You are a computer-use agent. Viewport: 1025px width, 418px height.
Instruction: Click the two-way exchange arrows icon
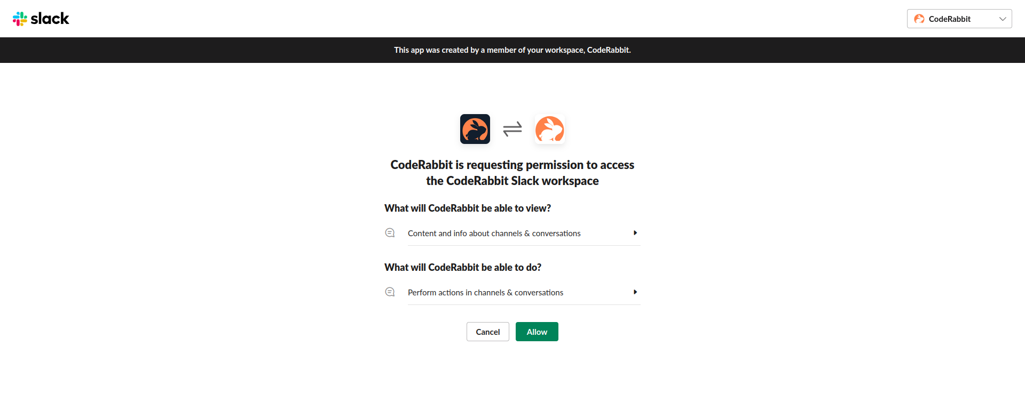point(512,129)
